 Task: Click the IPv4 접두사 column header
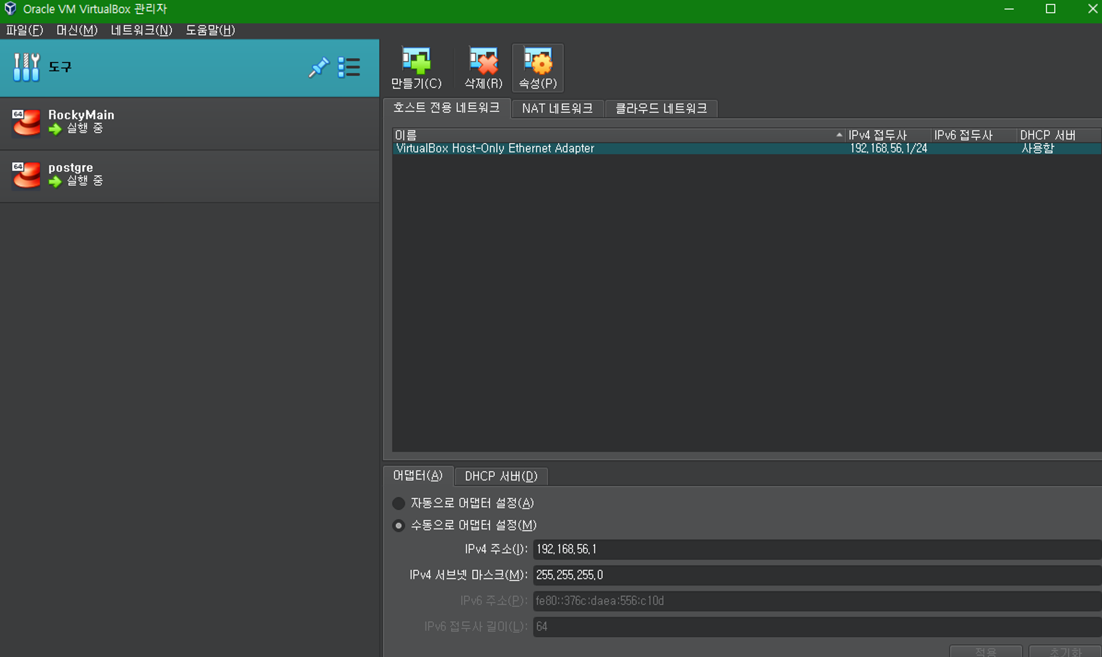(x=888, y=135)
